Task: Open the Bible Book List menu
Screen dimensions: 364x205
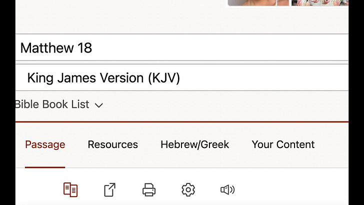Action: pyautogui.click(x=59, y=104)
